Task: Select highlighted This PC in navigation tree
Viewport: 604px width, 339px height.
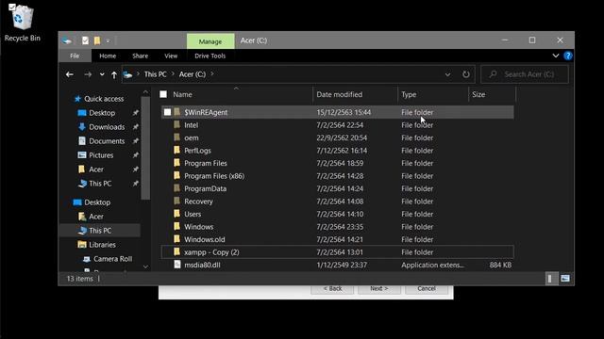Action: pyautogui.click(x=100, y=230)
